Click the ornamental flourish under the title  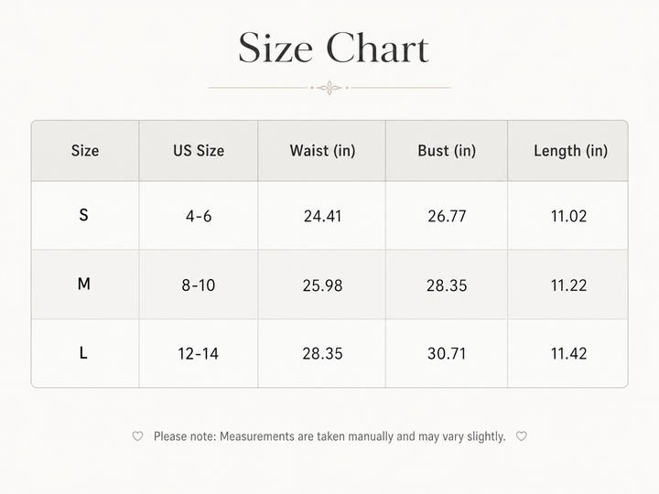coord(329,88)
